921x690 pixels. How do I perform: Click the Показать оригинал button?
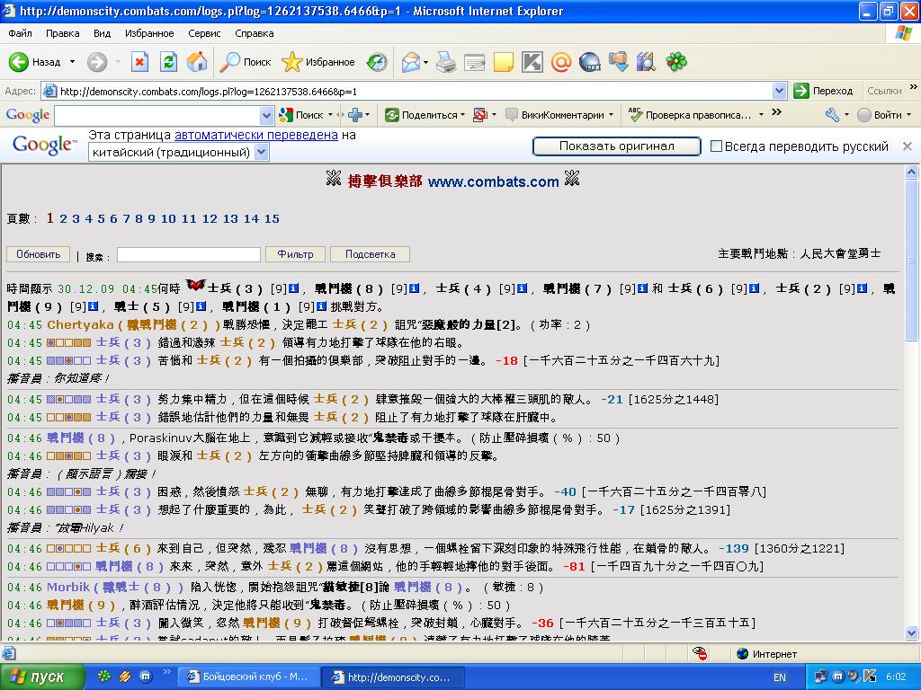click(617, 146)
